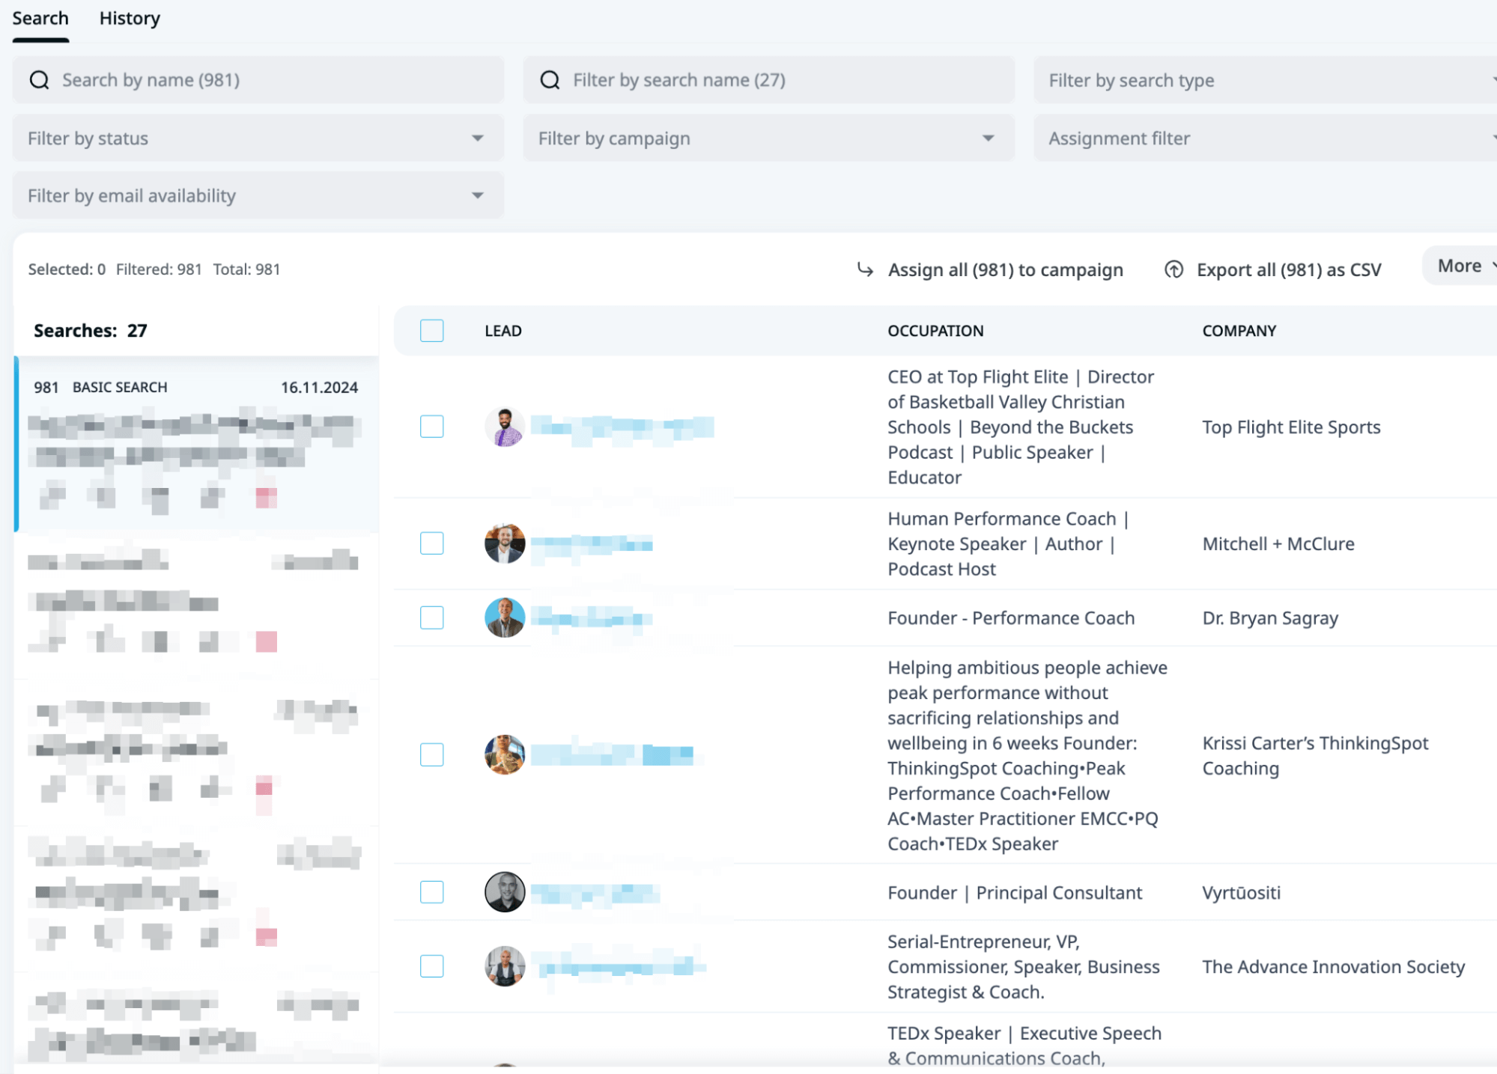Image resolution: width=1497 pixels, height=1074 pixels.
Task: Select the Search tab
Action: coord(40,18)
